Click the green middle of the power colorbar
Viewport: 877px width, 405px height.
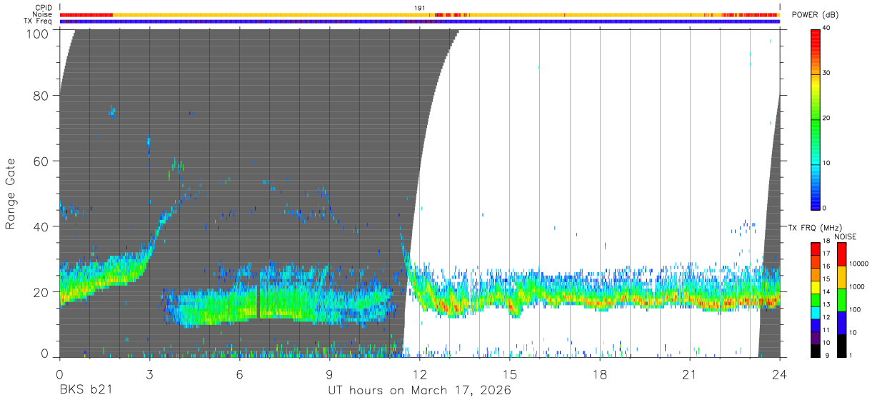click(x=815, y=118)
